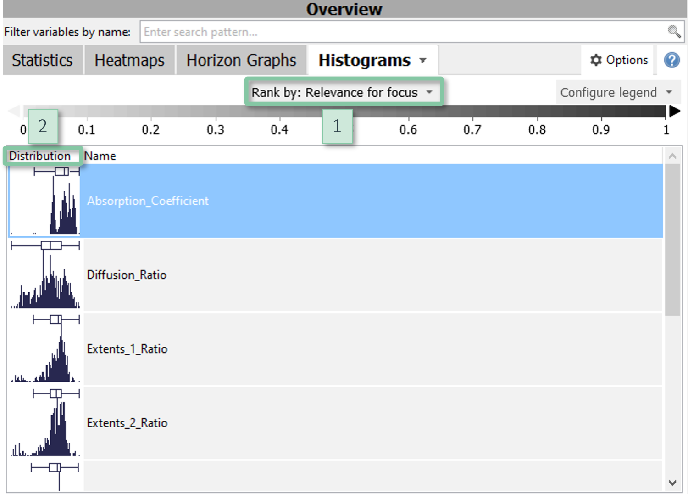Expand the Configure legend dropdown
The image size is (688, 494).
tap(616, 92)
